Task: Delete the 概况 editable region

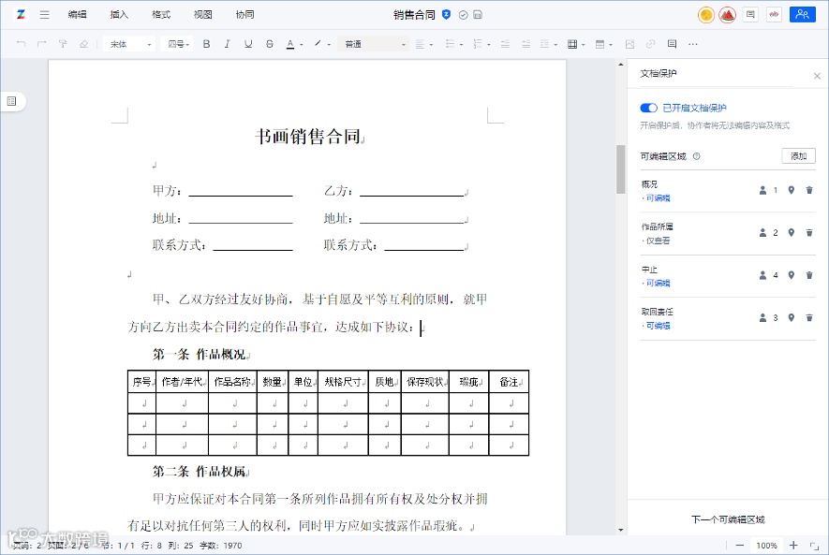Action: [x=809, y=190]
